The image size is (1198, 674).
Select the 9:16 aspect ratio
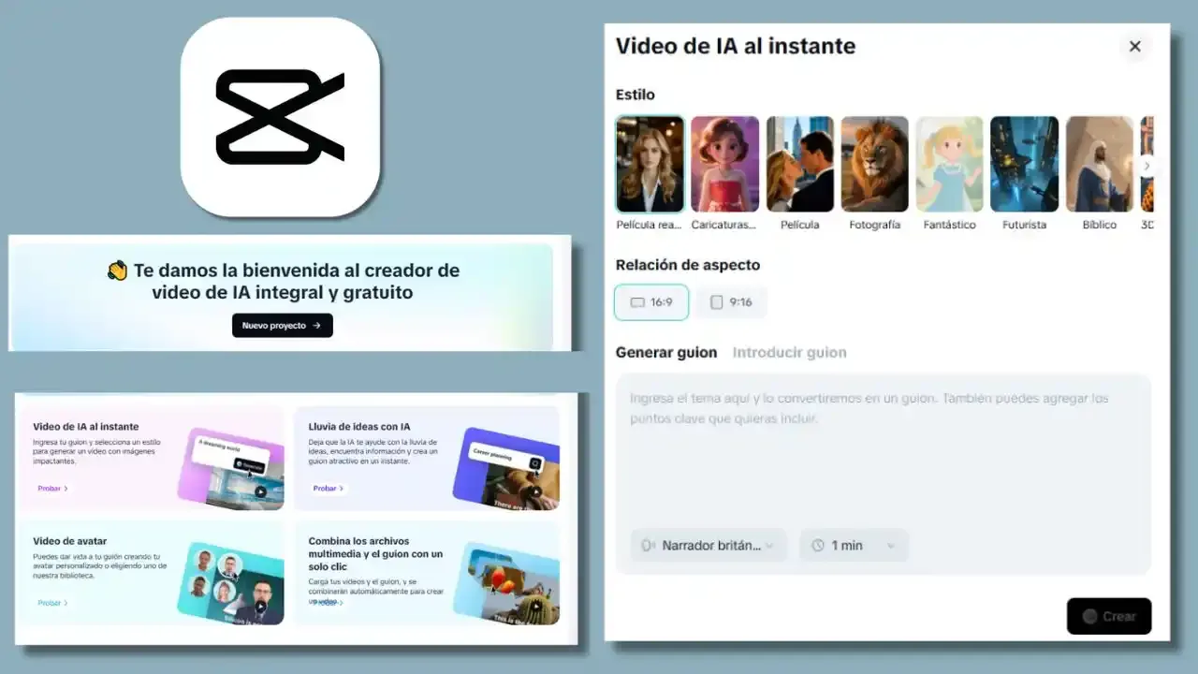[x=731, y=302]
